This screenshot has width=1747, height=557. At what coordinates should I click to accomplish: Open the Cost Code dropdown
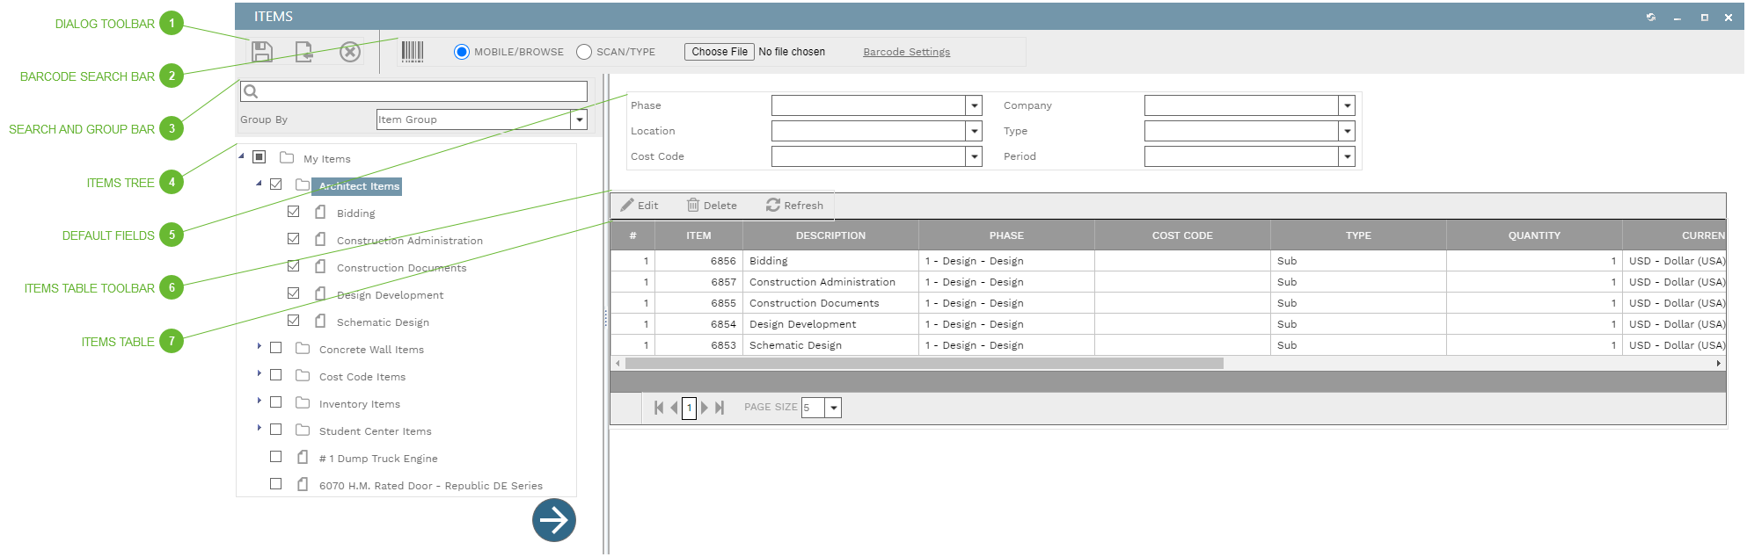(974, 156)
